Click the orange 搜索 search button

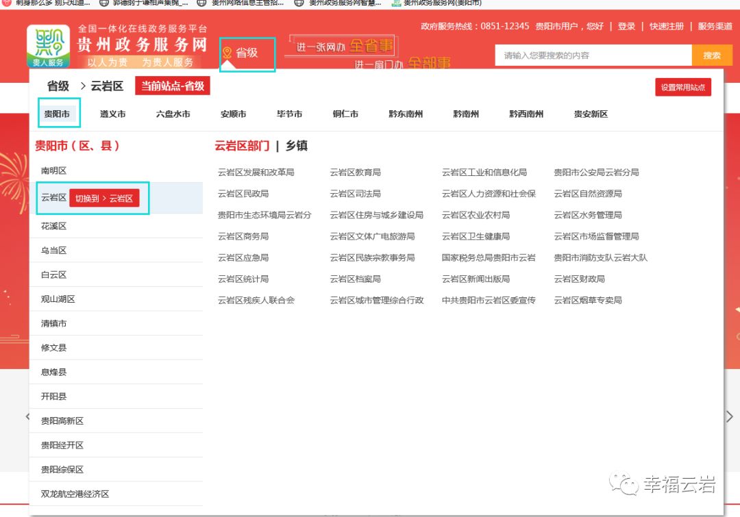(x=711, y=54)
